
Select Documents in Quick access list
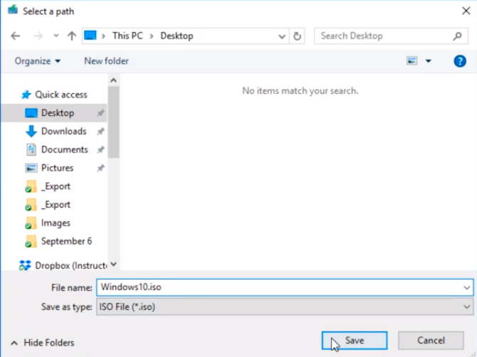[64, 150]
